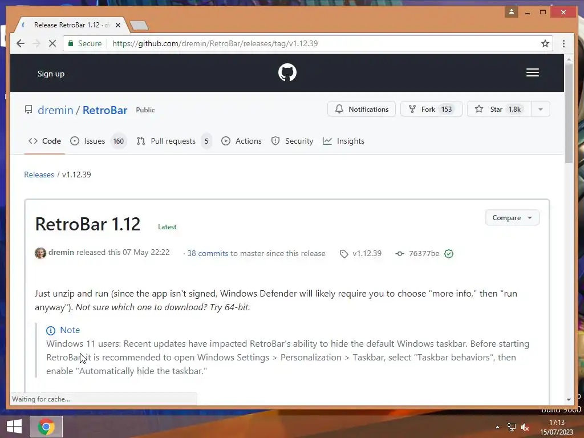Click the scrollbar down arrow

(x=569, y=400)
